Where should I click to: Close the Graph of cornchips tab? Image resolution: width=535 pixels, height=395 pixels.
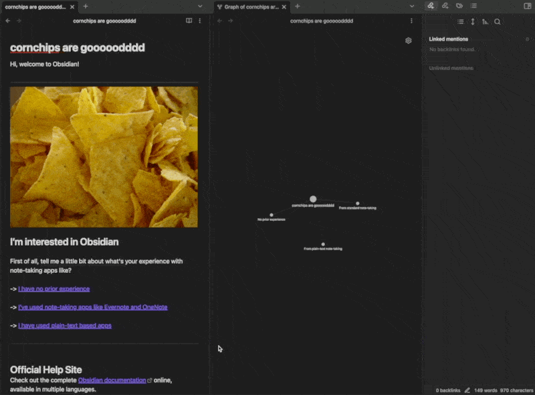click(284, 7)
